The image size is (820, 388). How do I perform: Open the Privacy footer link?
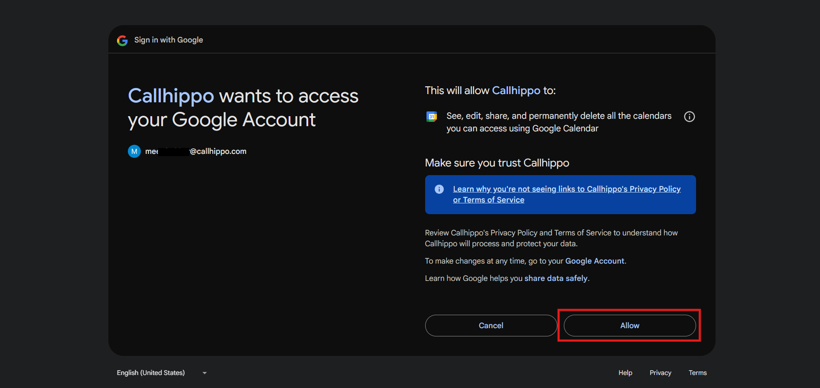click(x=660, y=373)
